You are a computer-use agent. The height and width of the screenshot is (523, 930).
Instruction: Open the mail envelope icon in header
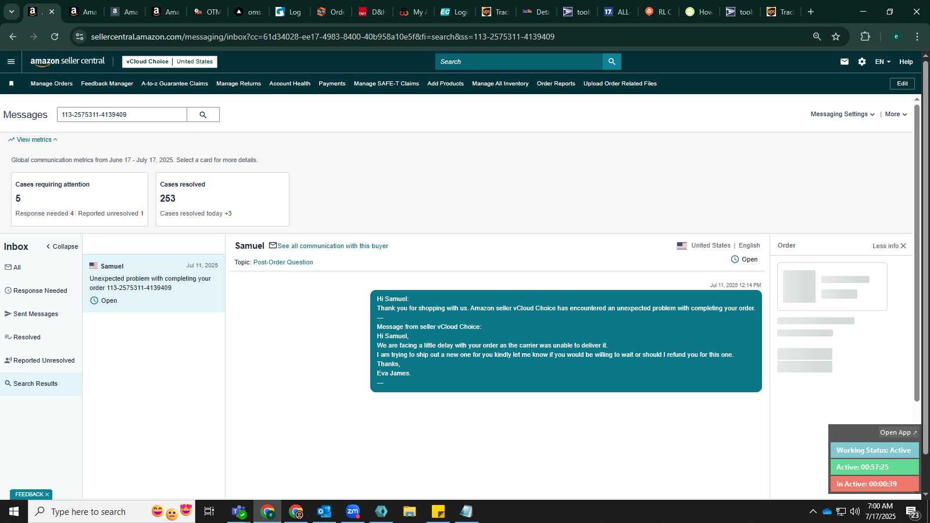(x=845, y=62)
